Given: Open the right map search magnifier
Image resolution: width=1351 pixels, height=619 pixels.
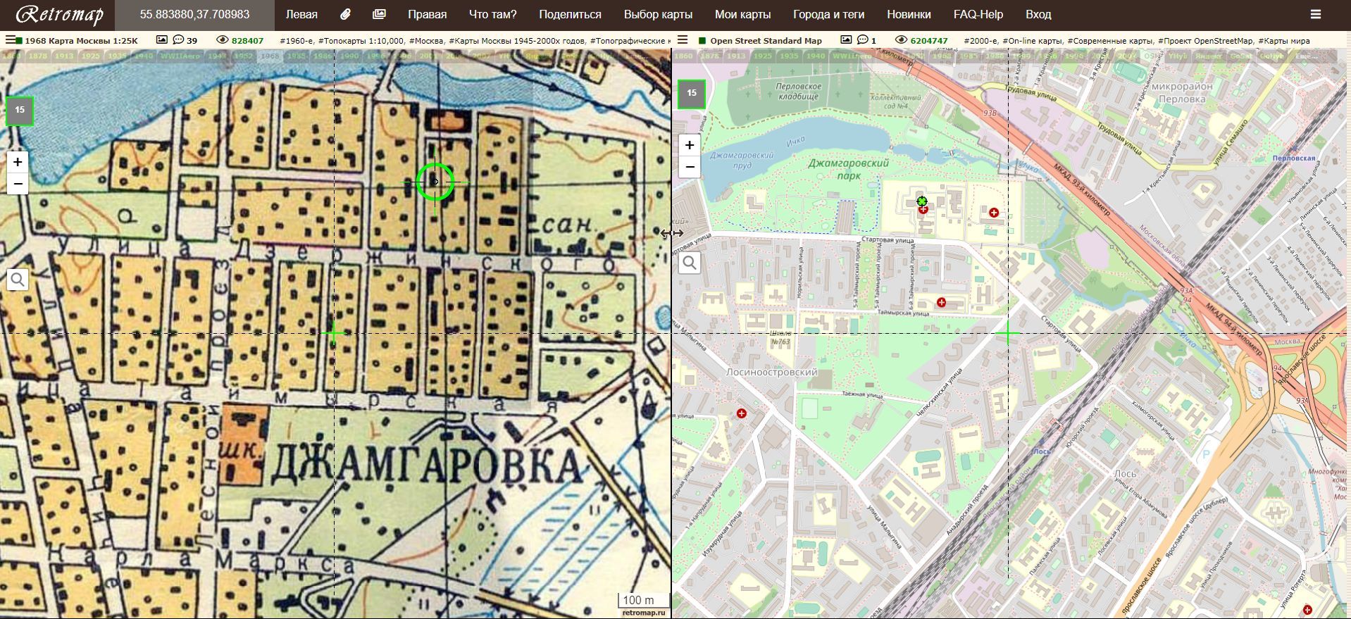Looking at the screenshot, I should pyautogui.click(x=690, y=263).
